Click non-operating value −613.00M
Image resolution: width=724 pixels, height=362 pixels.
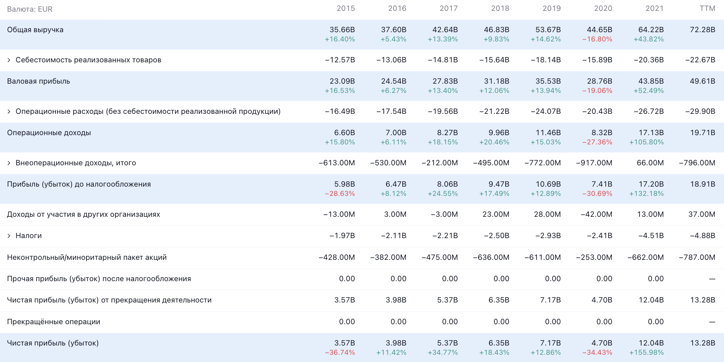coord(337,163)
